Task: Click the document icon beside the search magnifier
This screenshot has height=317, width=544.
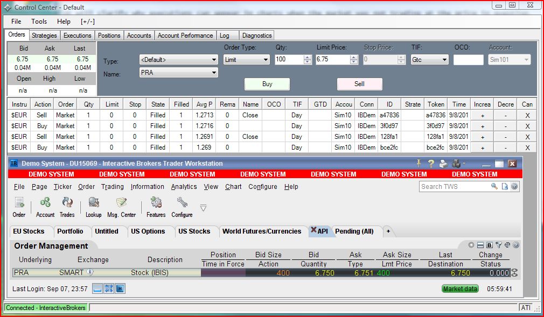Action: (x=505, y=186)
